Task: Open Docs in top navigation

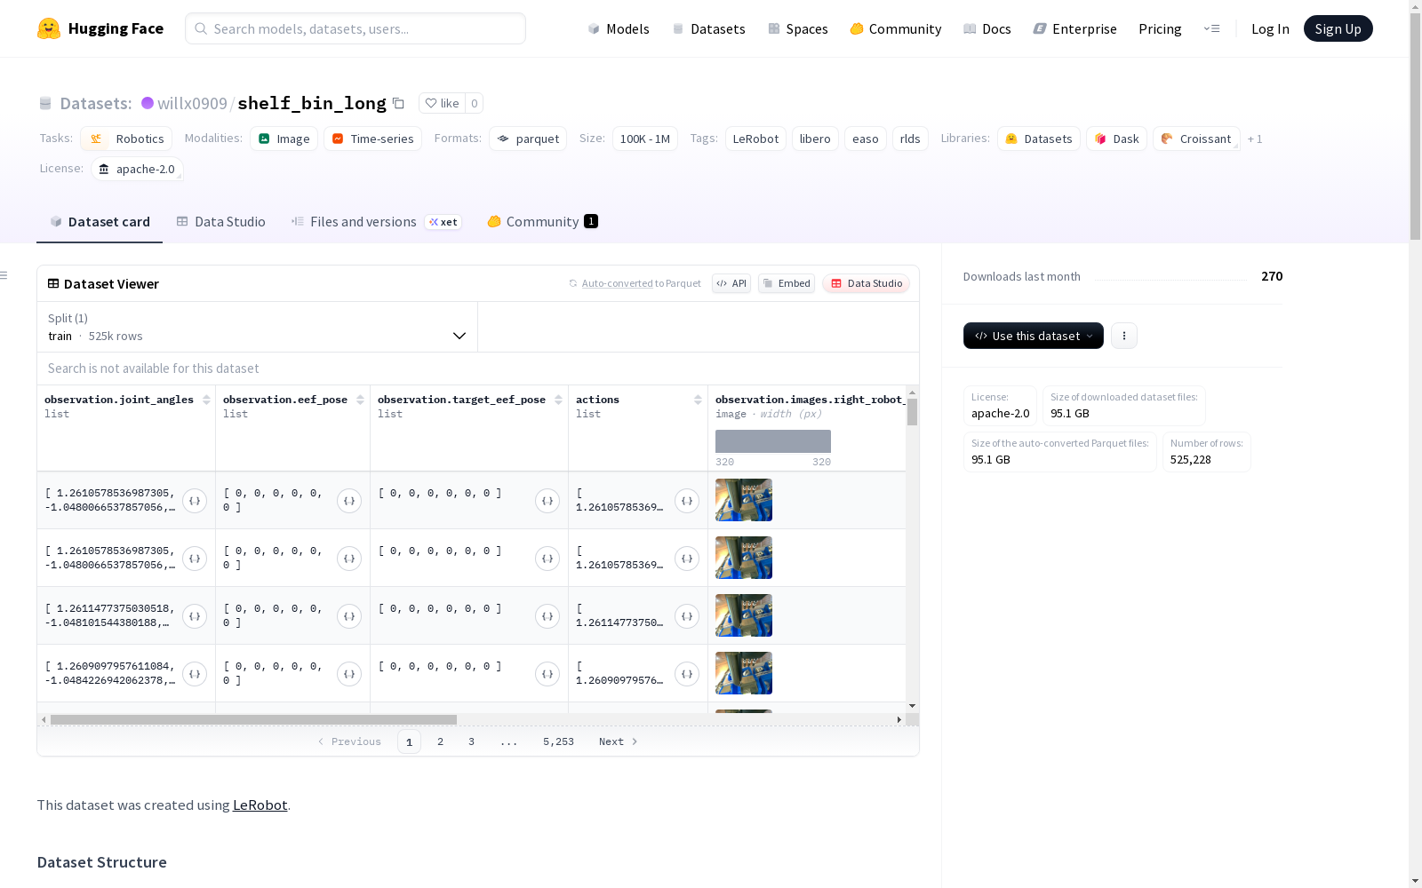Action: pyautogui.click(x=987, y=28)
